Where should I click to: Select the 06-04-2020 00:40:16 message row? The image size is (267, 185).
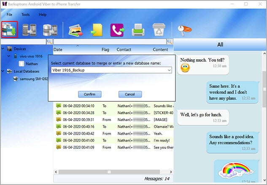coord(114,127)
